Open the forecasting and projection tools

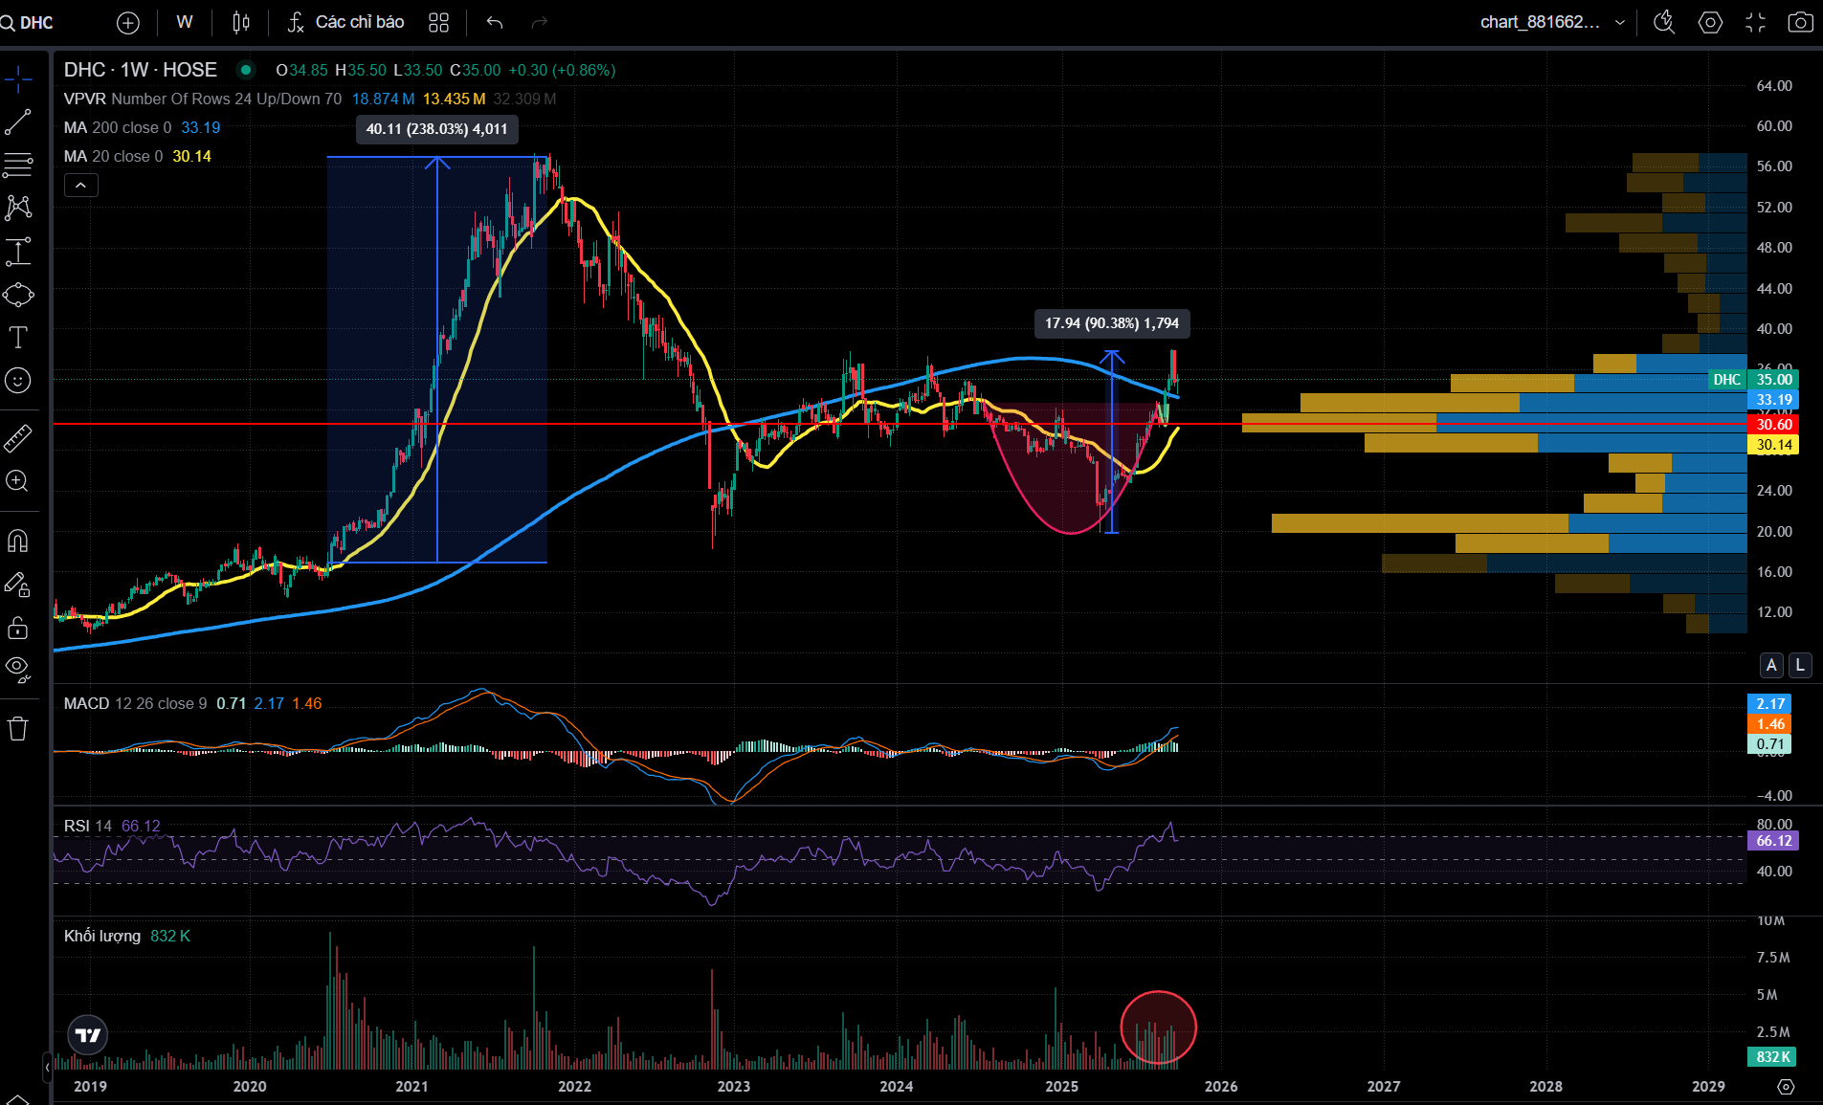pyautogui.click(x=18, y=252)
